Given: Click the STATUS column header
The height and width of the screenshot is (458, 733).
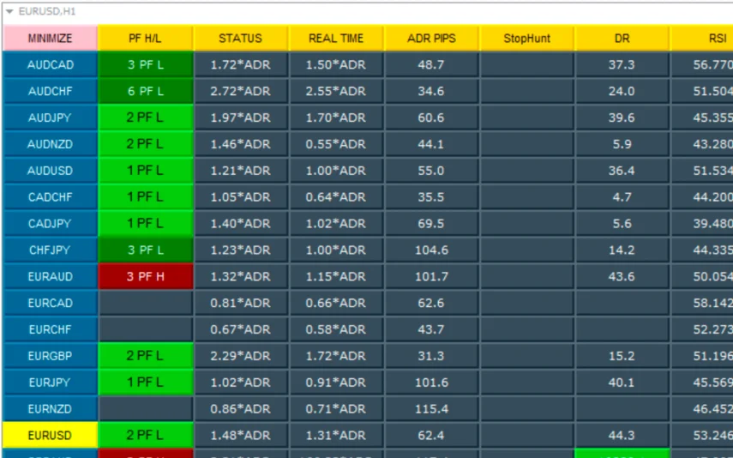Looking at the screenshot, I should coord(240,39).
